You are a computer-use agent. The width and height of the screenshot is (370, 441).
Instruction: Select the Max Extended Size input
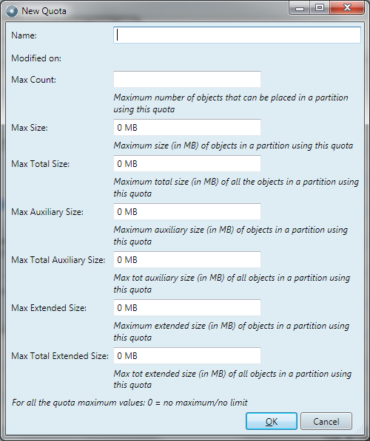(x=187, y=308)
